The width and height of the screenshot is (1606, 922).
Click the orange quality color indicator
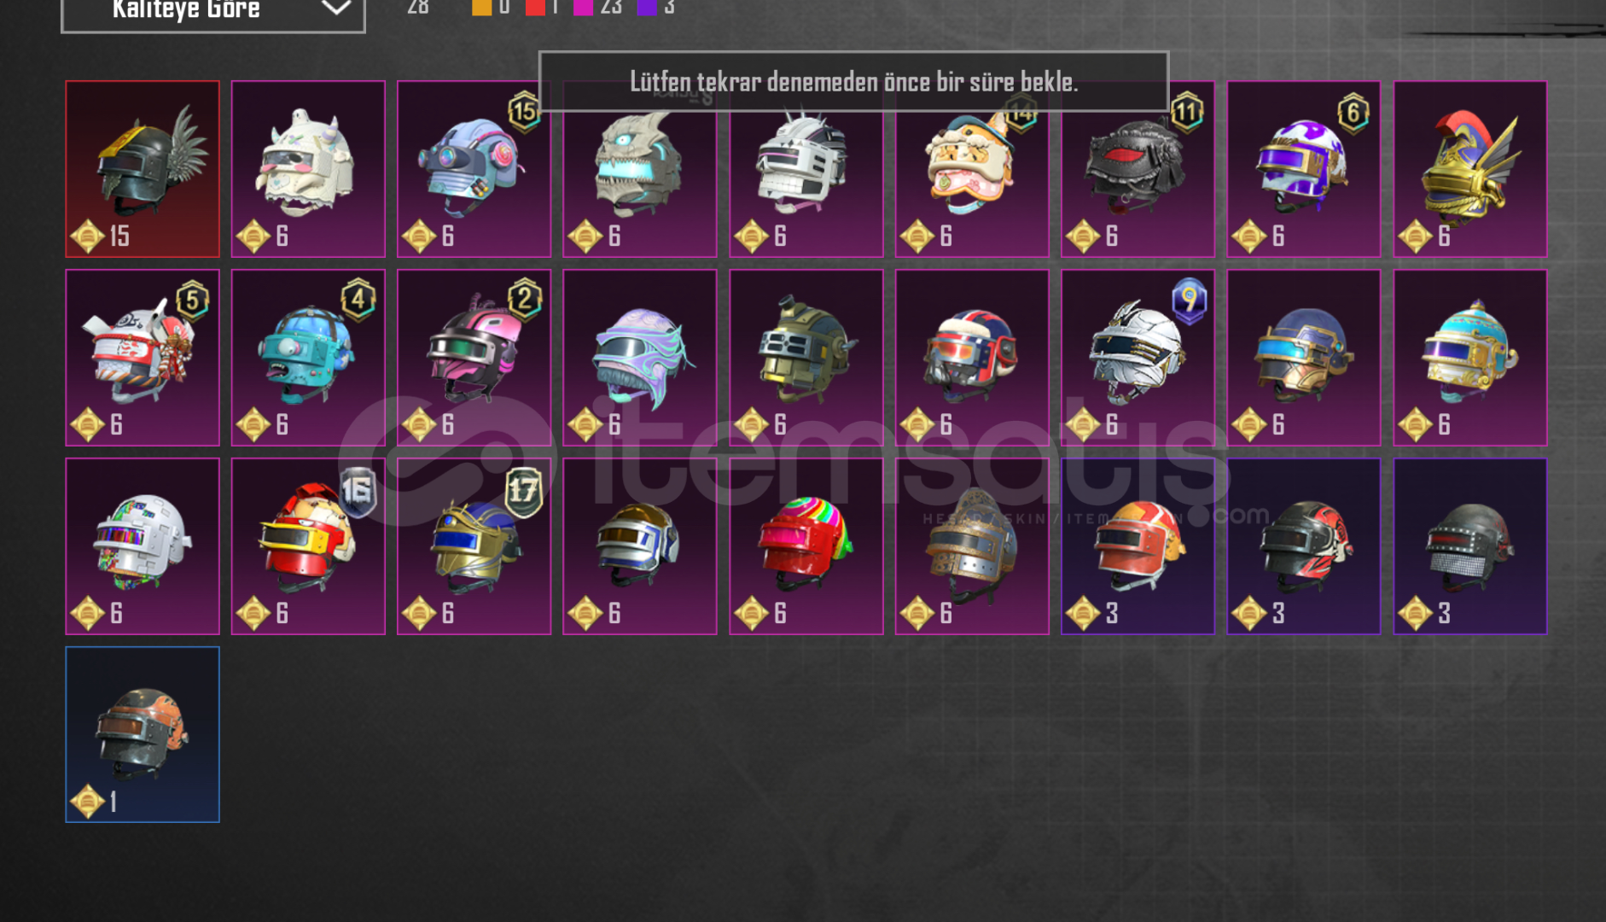482,7
